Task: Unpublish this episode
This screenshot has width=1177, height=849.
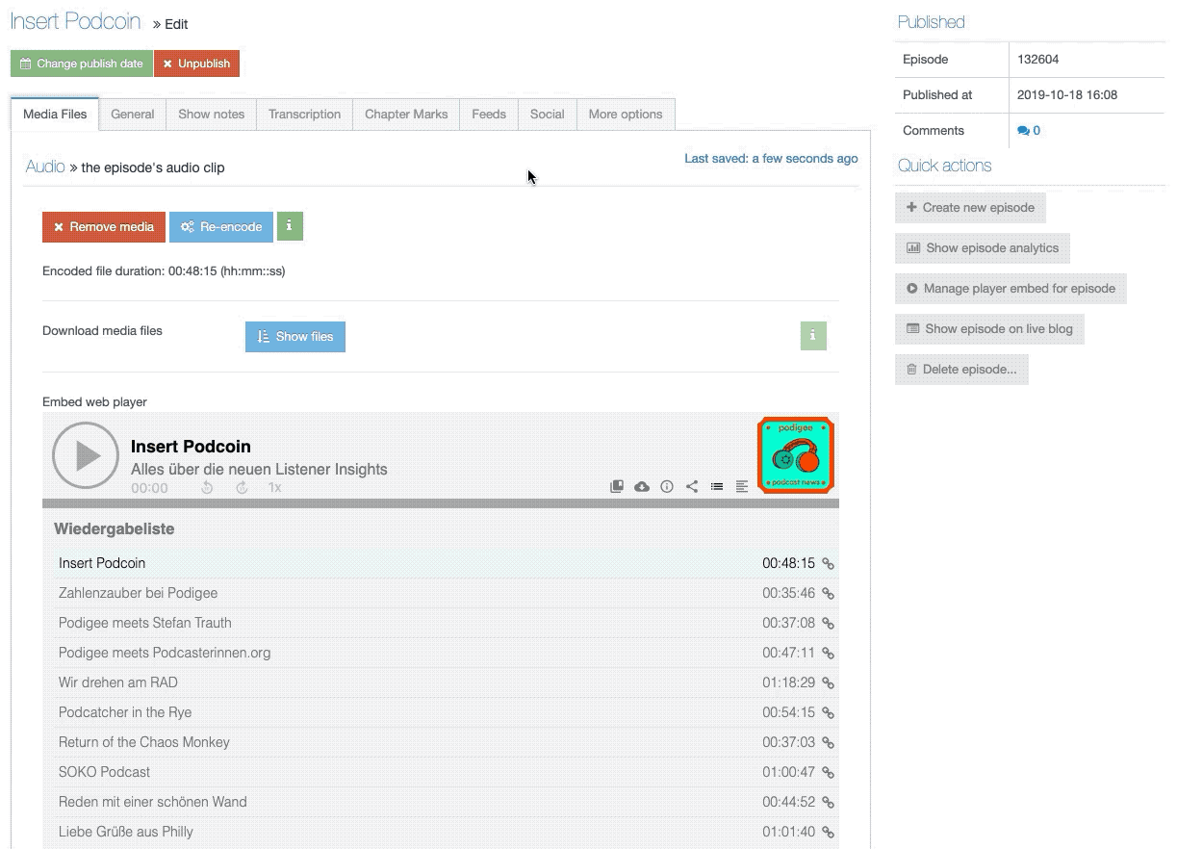Action: (196, 64)
